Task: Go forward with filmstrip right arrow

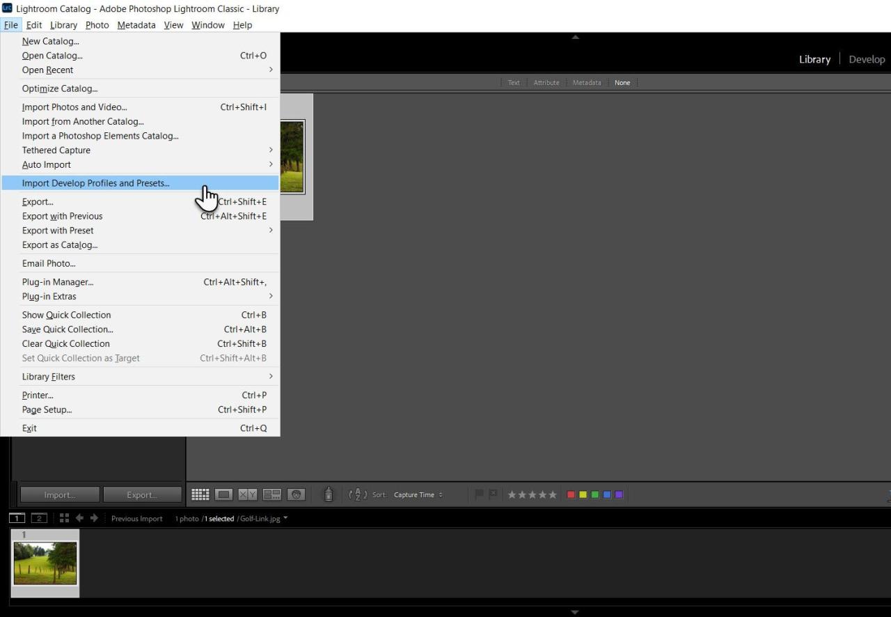Action: coord(94,518)
